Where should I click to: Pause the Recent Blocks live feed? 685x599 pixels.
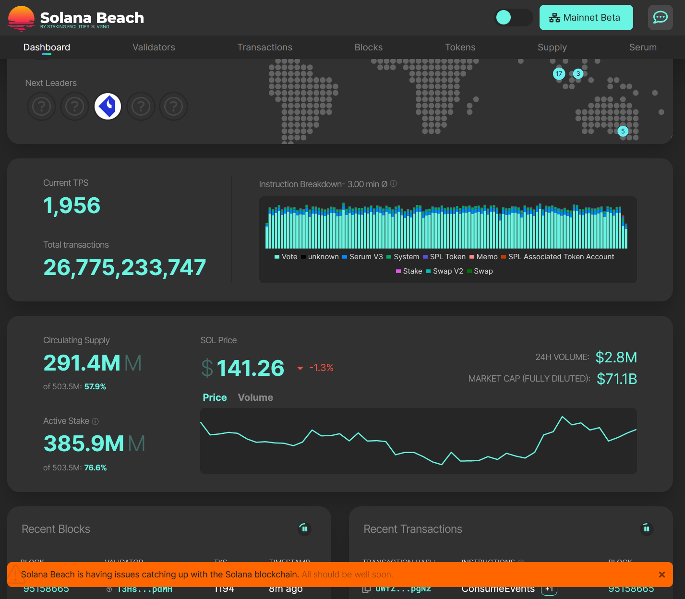pos(304,529)
